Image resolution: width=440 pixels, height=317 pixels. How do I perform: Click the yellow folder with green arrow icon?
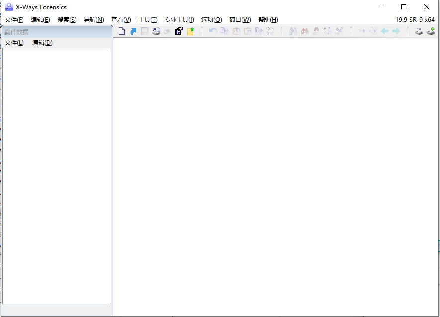click(x=191, y=31)
